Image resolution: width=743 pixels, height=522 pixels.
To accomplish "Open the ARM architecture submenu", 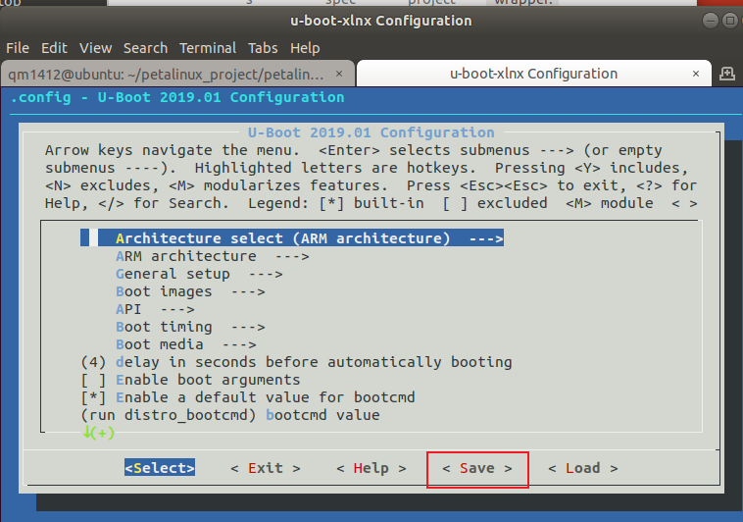I will click(213, 256).
